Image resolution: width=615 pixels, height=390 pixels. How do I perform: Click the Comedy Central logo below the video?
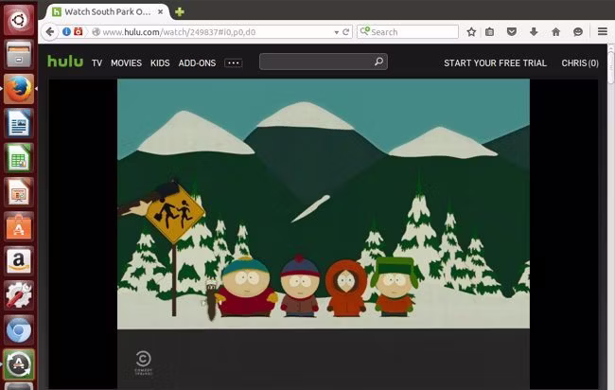point(143,363)
